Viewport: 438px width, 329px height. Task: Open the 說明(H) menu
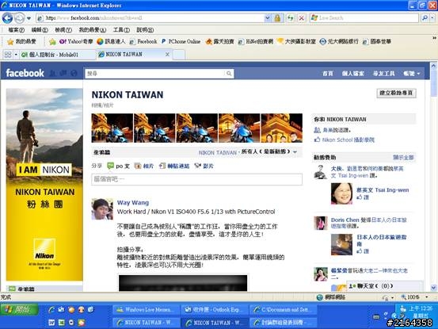click(145, 30)
